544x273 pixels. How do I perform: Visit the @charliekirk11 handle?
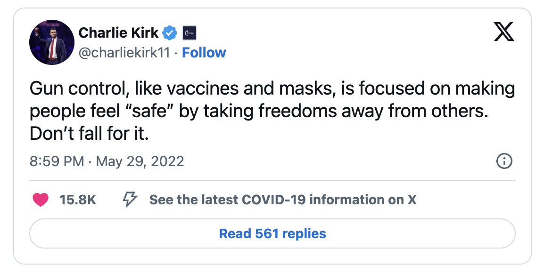(x=124, y=53)
